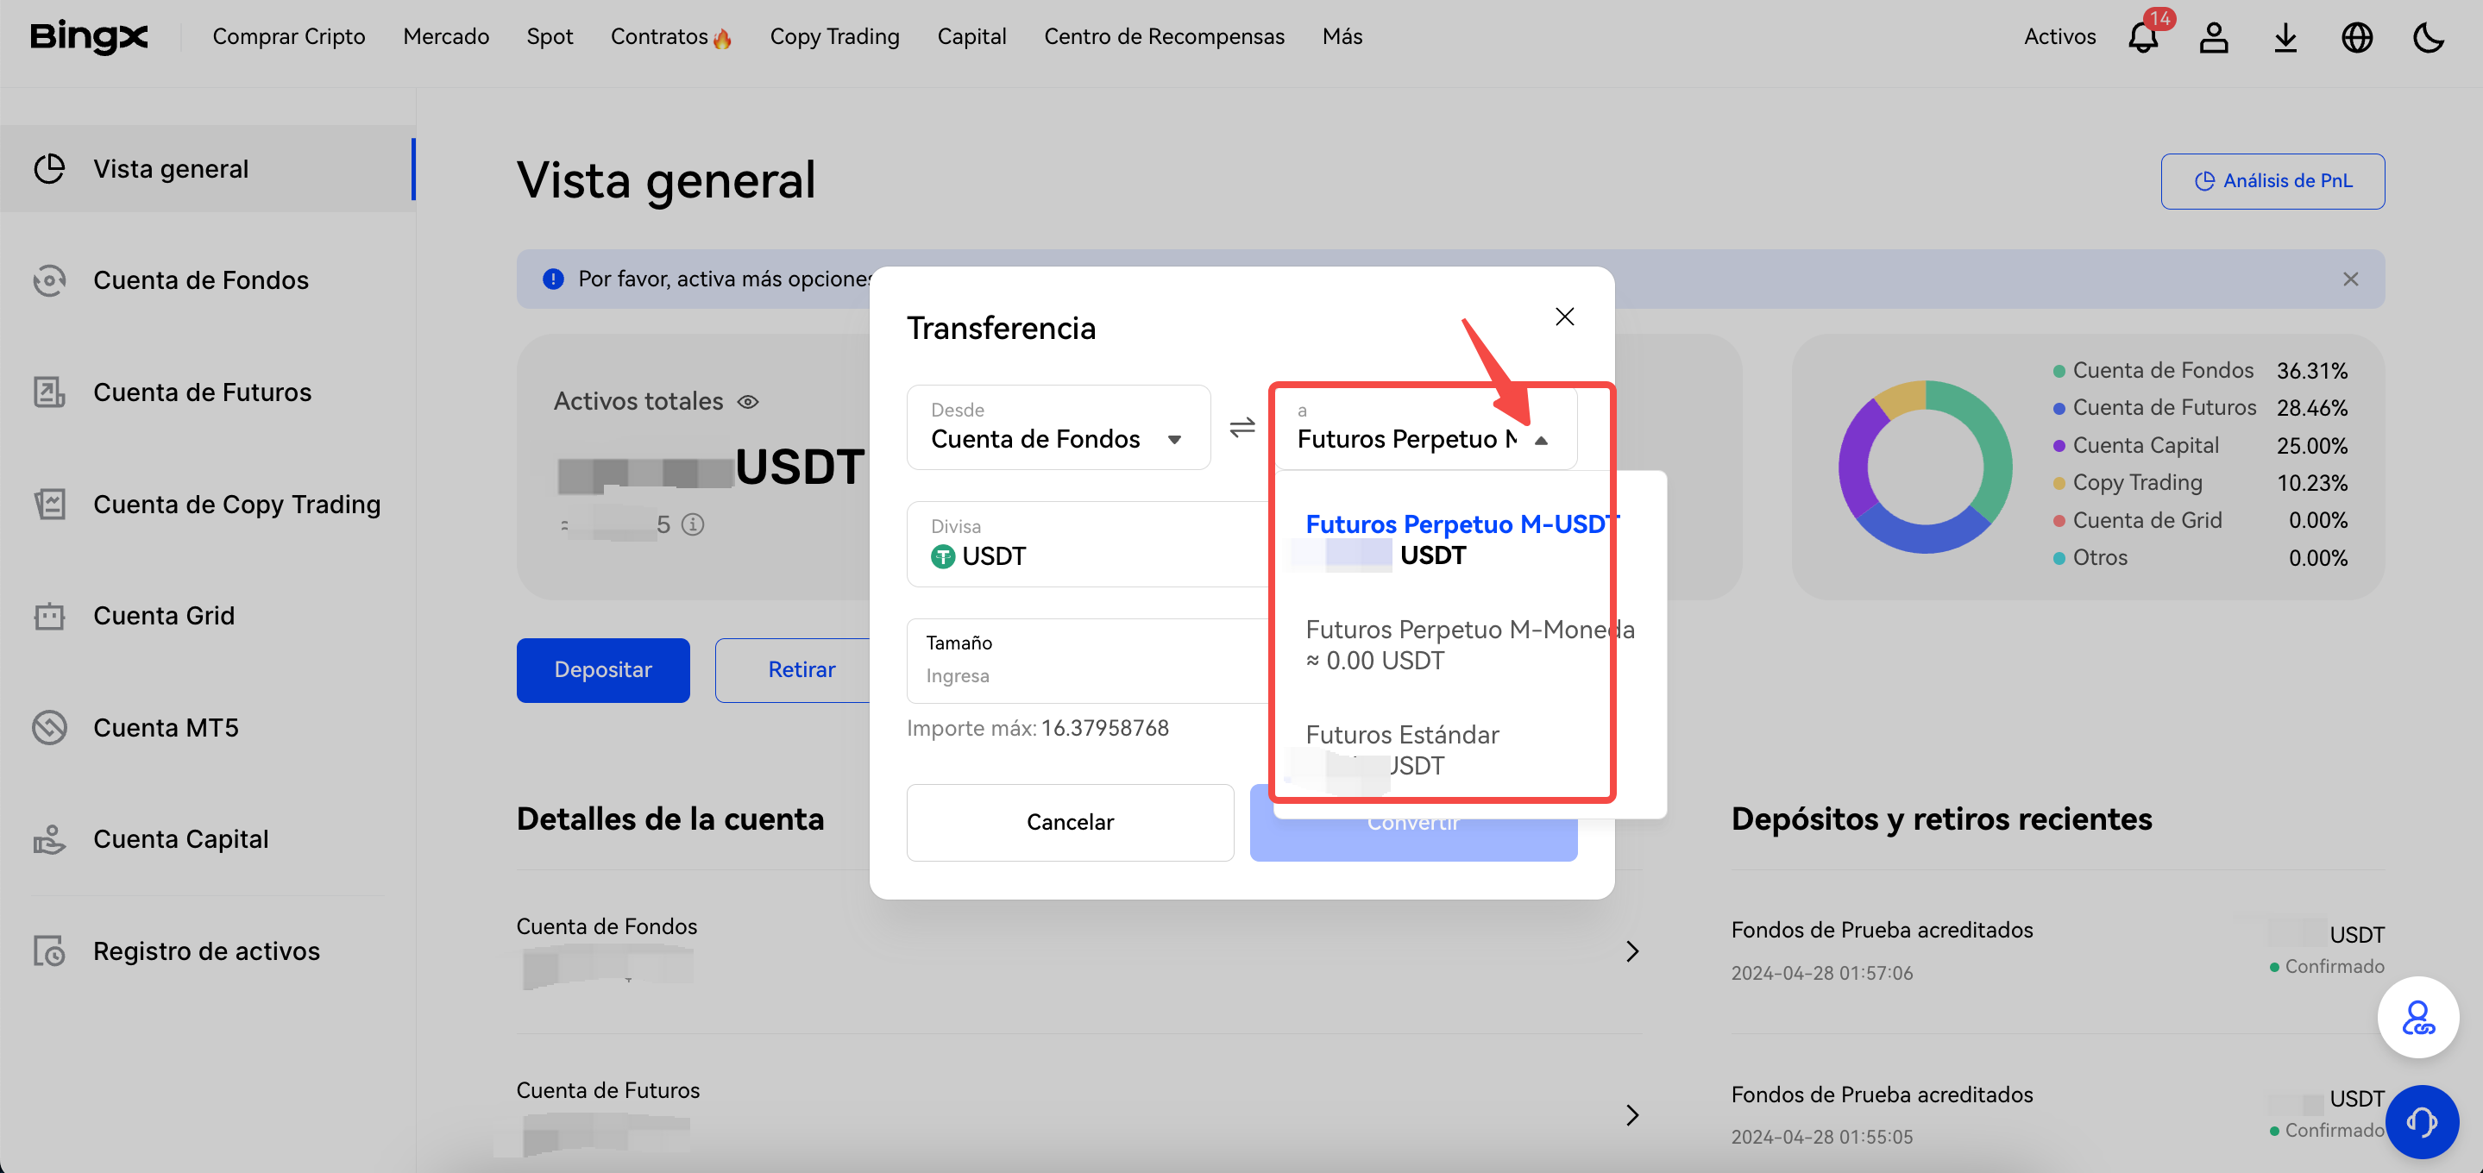Viewport: 2483px width, 1173px height.
Task: Open Mercado menu
Action: pyautogui.click(x=446, y=36)
